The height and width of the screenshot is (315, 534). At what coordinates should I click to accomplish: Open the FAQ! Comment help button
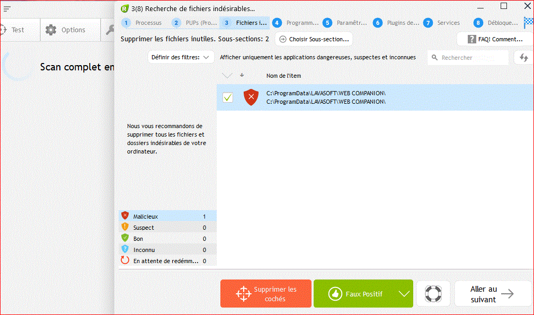(495, 39)
